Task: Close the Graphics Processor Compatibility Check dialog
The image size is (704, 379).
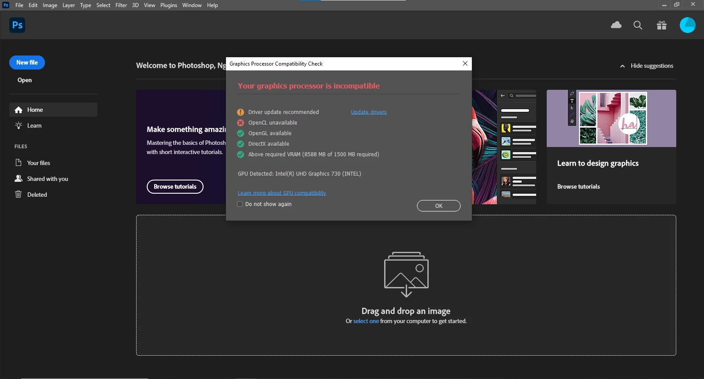Action: point(465,64)
